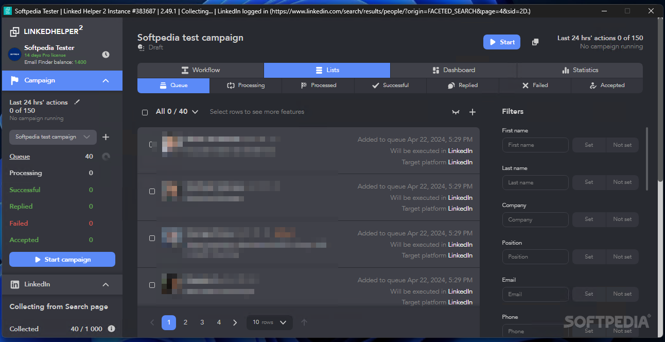Switch to the Processed sub-tab
This screenshot has height=342, width=665.
click(318, 85)
